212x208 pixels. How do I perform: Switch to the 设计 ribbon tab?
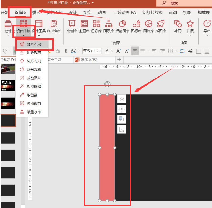(73, 13)
